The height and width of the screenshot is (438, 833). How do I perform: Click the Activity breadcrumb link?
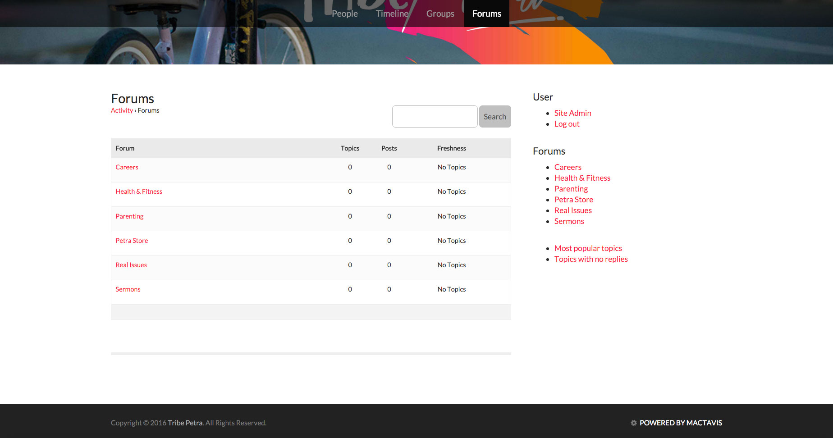(122, 110)
